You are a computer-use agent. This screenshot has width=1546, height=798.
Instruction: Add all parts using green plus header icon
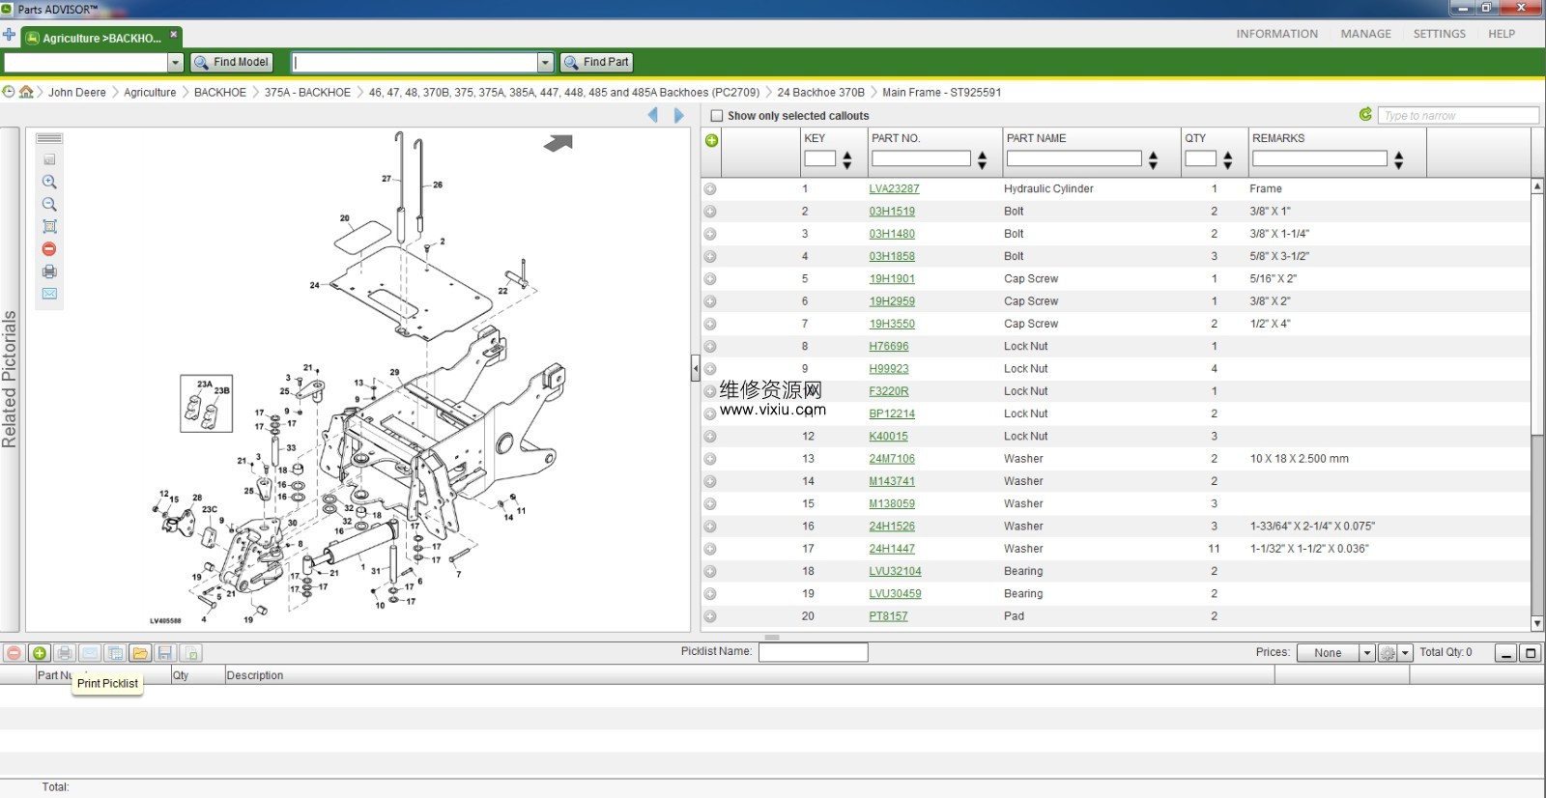click(712, 140)
